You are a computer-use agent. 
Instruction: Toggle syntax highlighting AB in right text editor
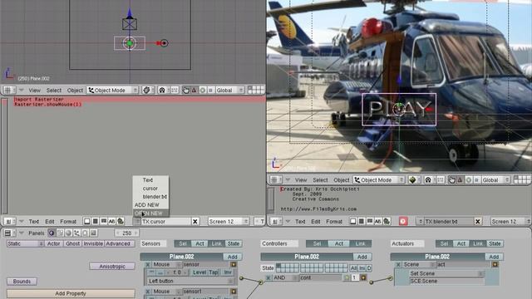pyautogui.click(x=377, y=222)
